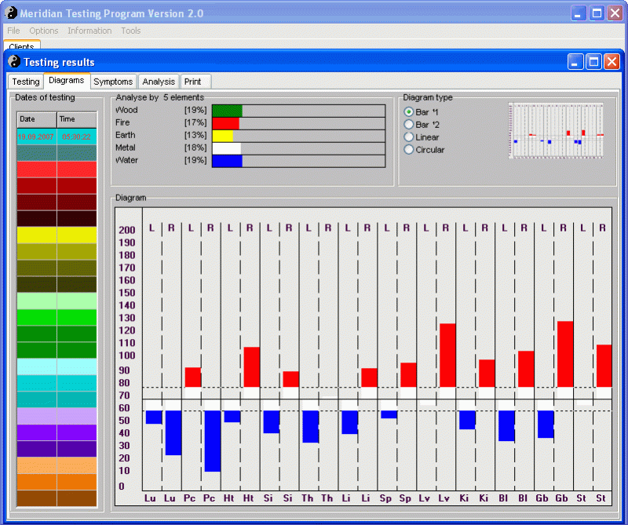The image size is (628, 525).
Task: Open the Symptoms tab
Action: 113,82
